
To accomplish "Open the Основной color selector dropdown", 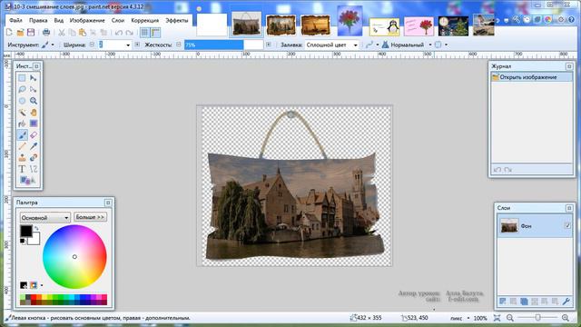I will tap(44, 218).
